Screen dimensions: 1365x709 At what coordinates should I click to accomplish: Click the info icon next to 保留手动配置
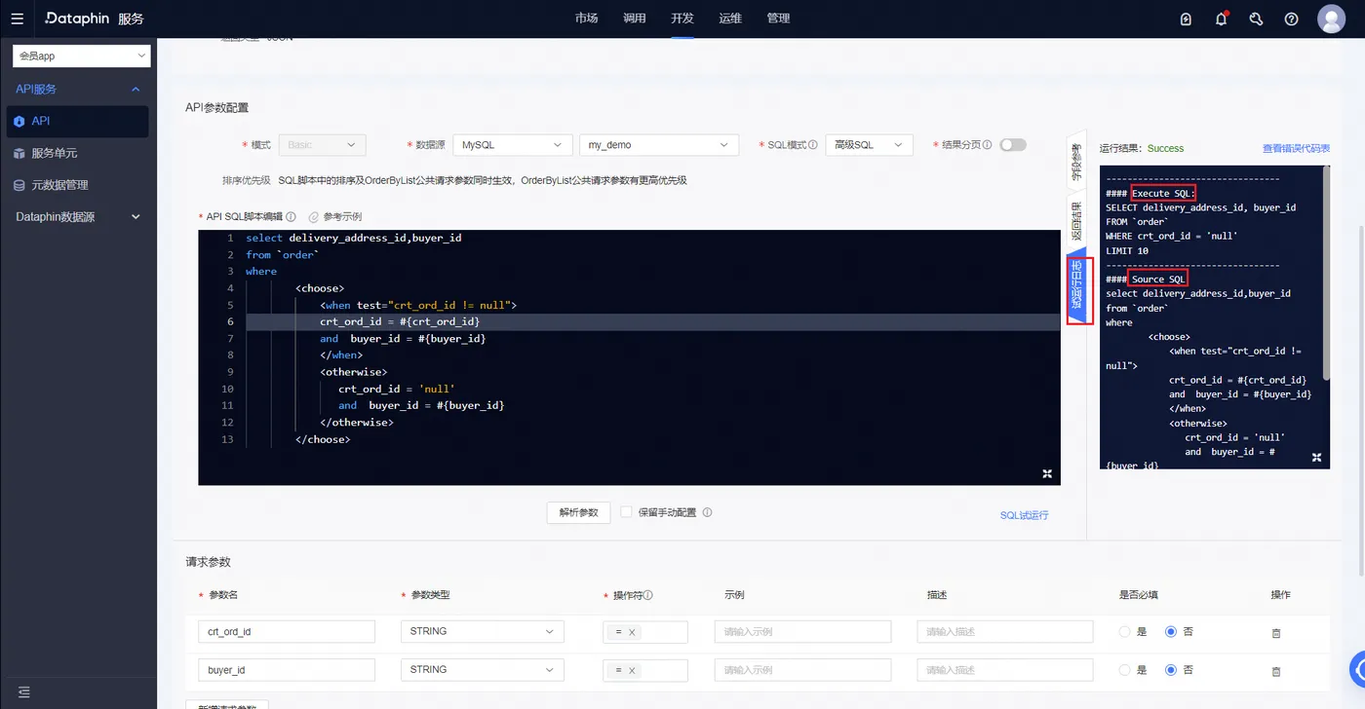point(707,512)
